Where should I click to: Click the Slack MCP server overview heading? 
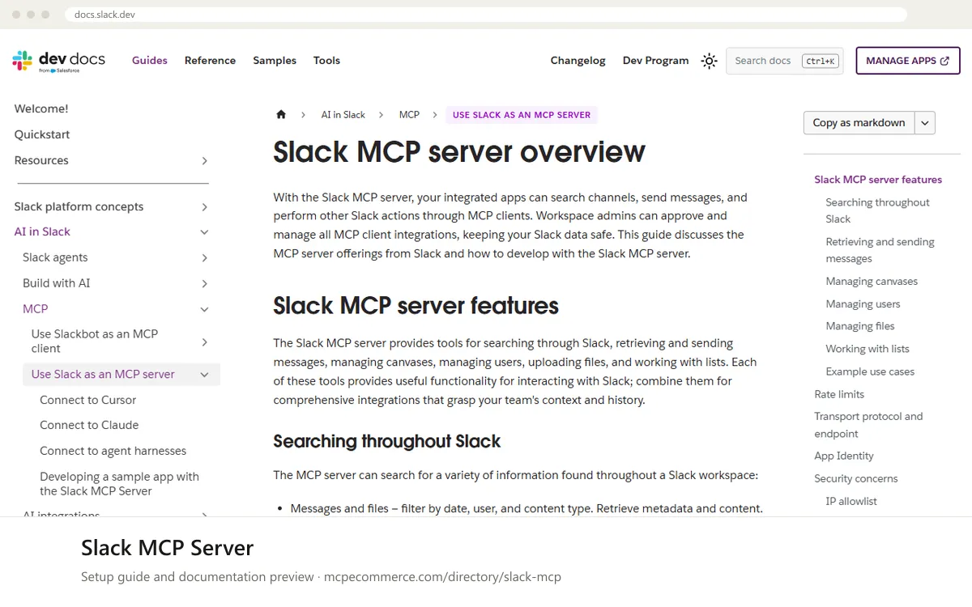click(x=459, y=152)
